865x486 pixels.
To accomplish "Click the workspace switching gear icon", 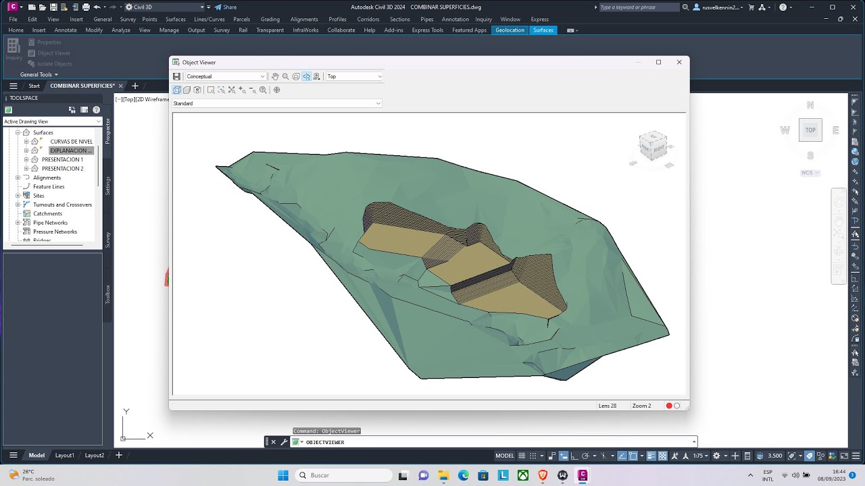I will click(717, 456).
